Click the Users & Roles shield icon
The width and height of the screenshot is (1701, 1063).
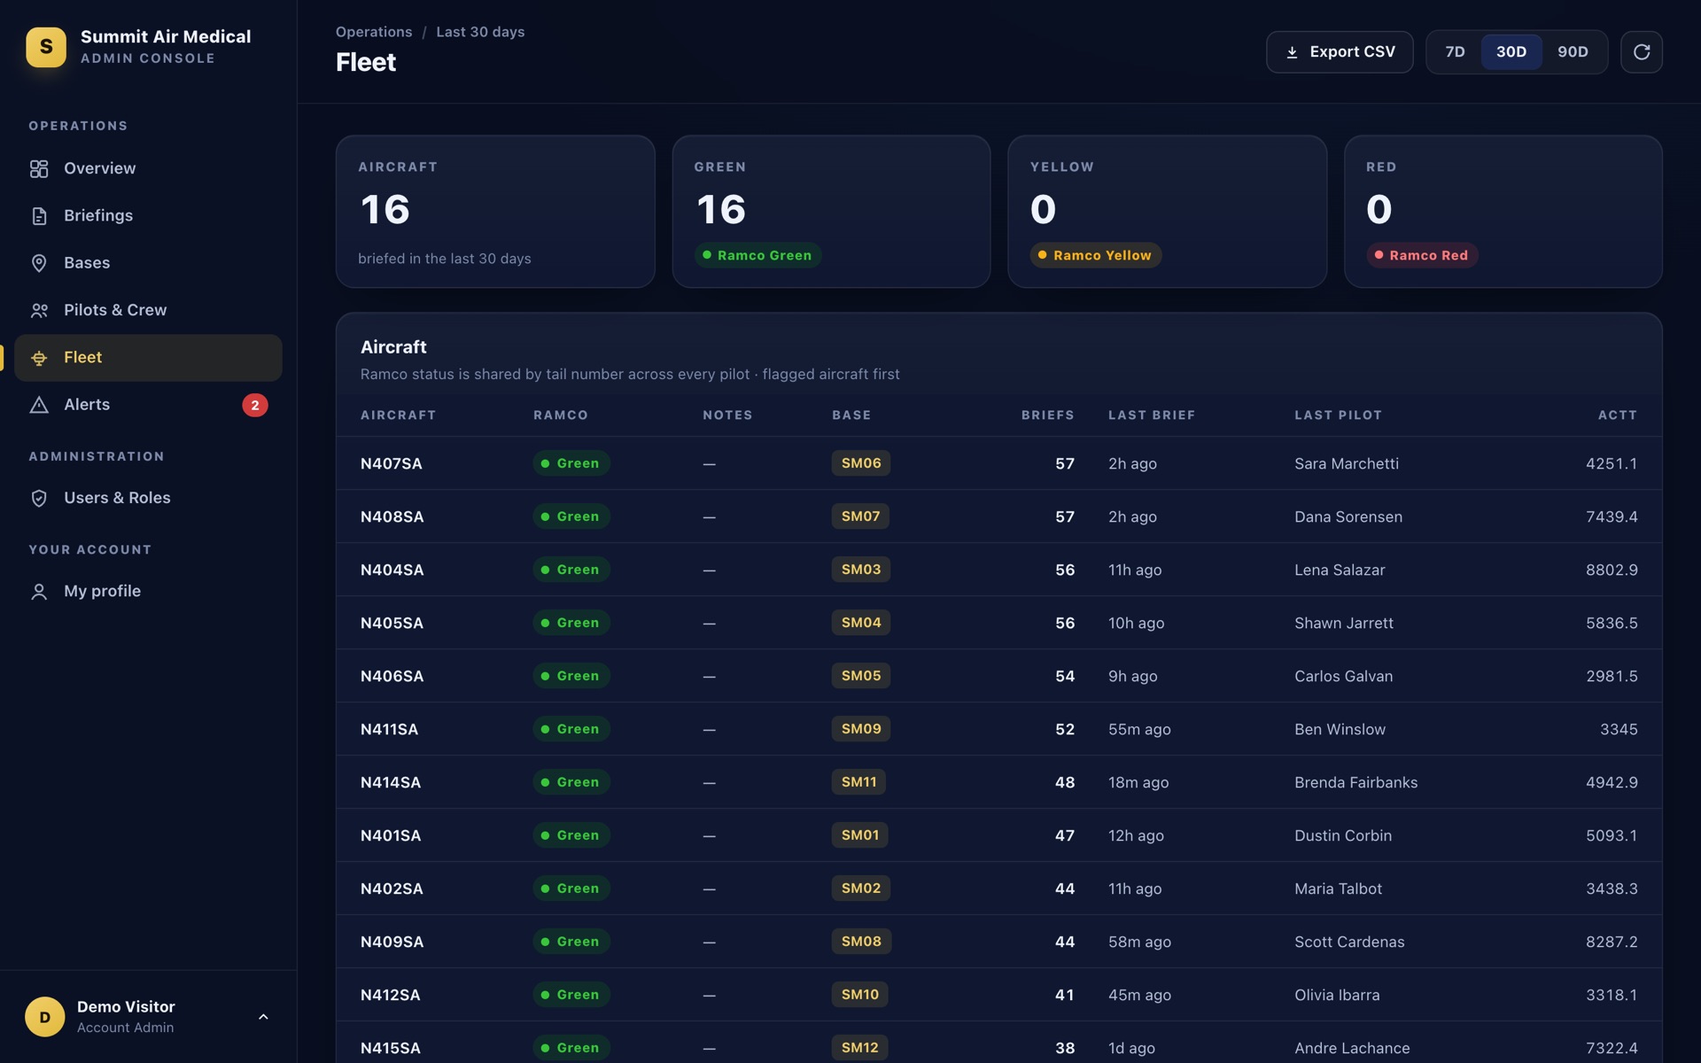click(x=39, y=498)
